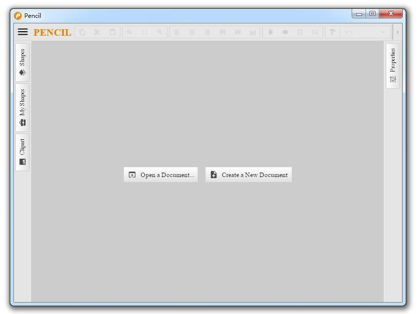Click the format painter icon

click(x=332, y=32)
